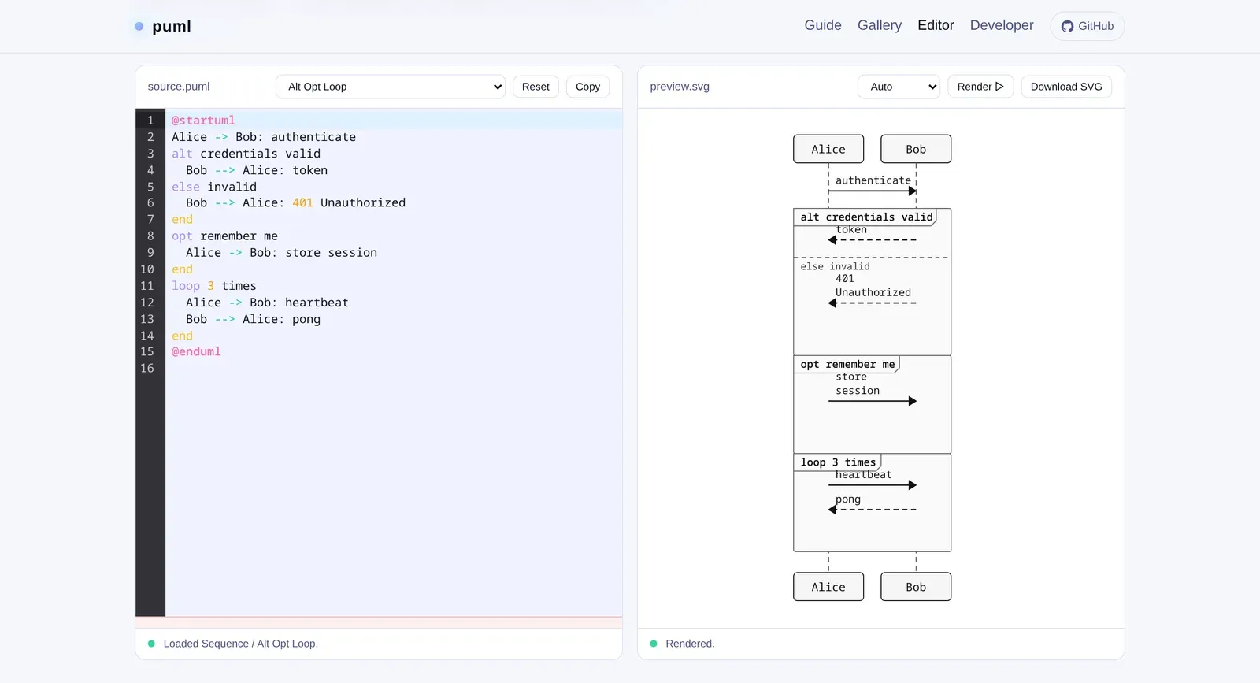Viewport: 1260px width, 683px height.
Task: Open the Gallery page
Action: pyautogui.click(x=880, y=25)
